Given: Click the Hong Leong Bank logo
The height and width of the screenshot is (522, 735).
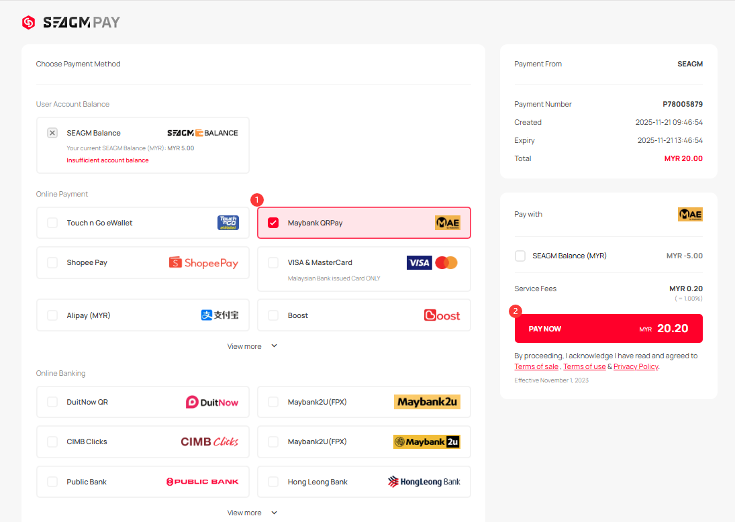Looking at the screenshot, I should (424, 482).
